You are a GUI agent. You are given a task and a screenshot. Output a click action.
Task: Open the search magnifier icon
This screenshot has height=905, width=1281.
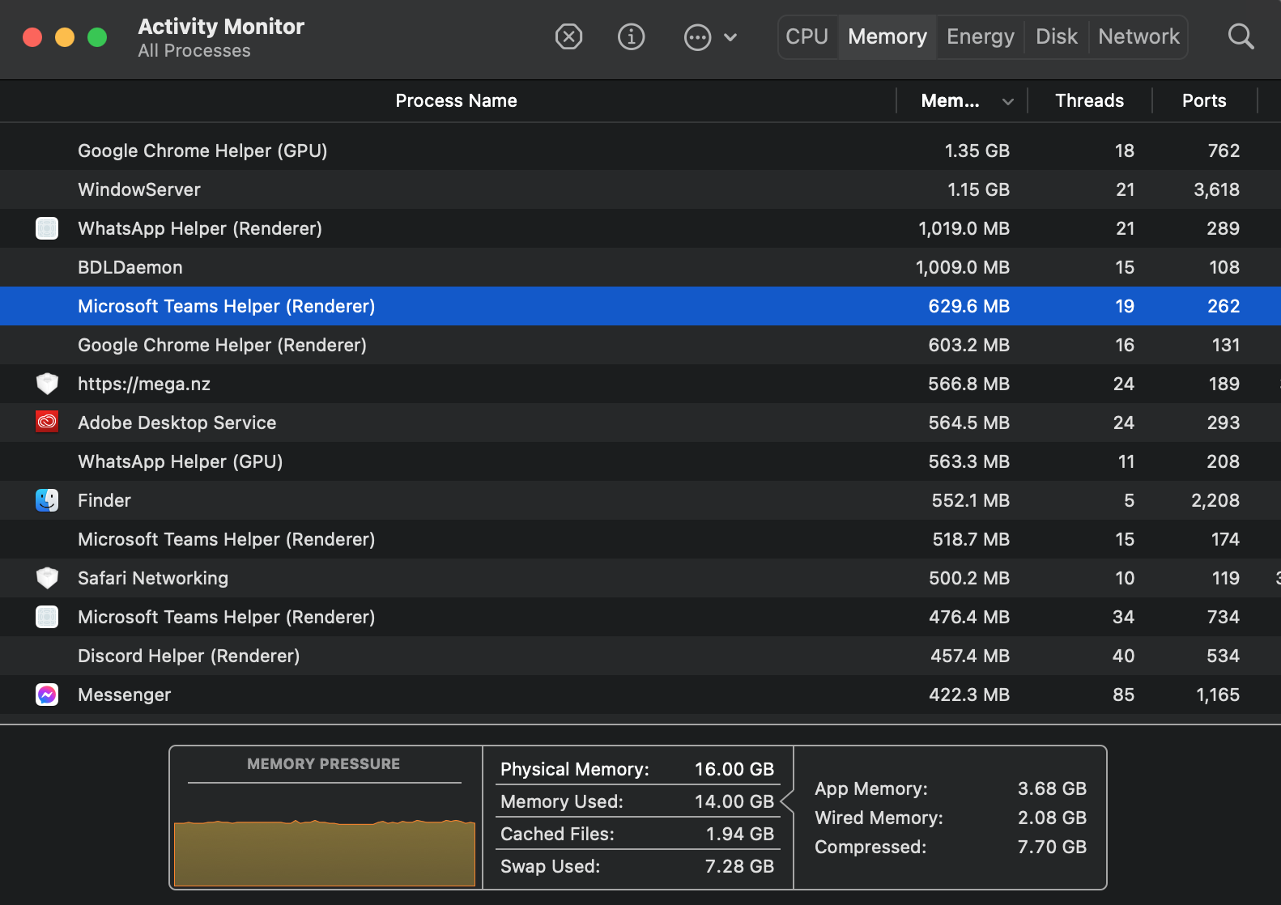1241,36
